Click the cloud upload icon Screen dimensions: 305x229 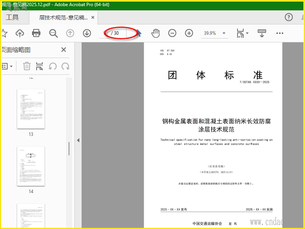pyautogui.click(x=20, y=33)
